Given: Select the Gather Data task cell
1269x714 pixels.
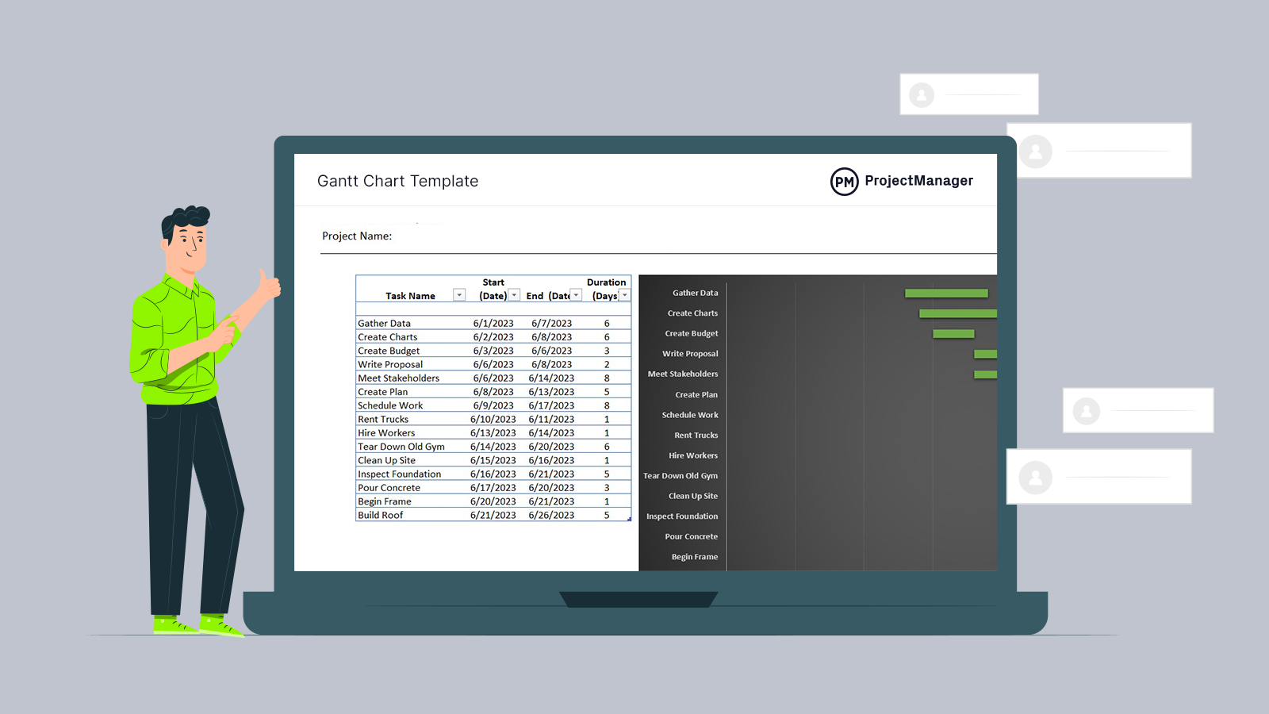Looking at the screenshot, I should tap(385, 324).
